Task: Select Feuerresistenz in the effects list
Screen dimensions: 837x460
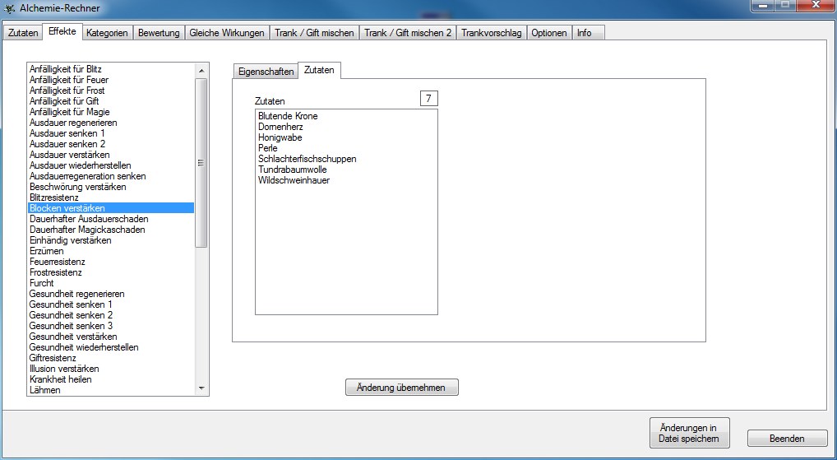Action: pos(57,262)
